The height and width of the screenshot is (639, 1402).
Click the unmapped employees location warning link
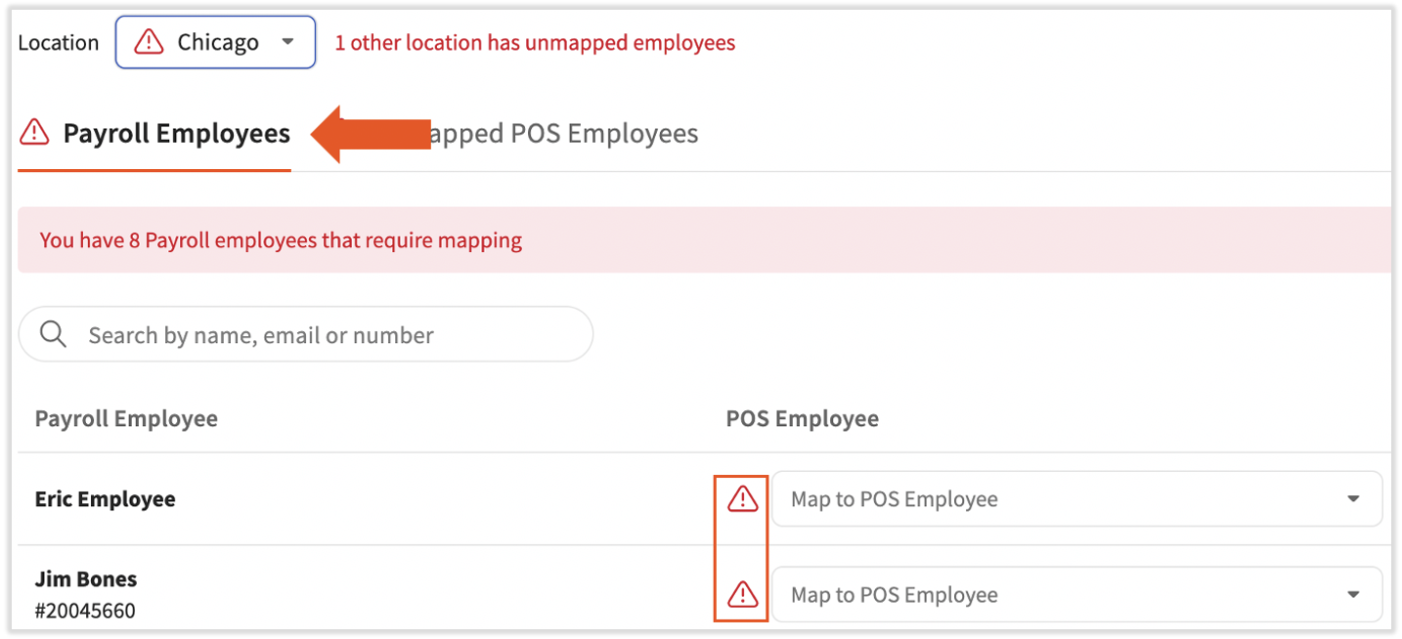pyautogui.click(x=534, y=42)
